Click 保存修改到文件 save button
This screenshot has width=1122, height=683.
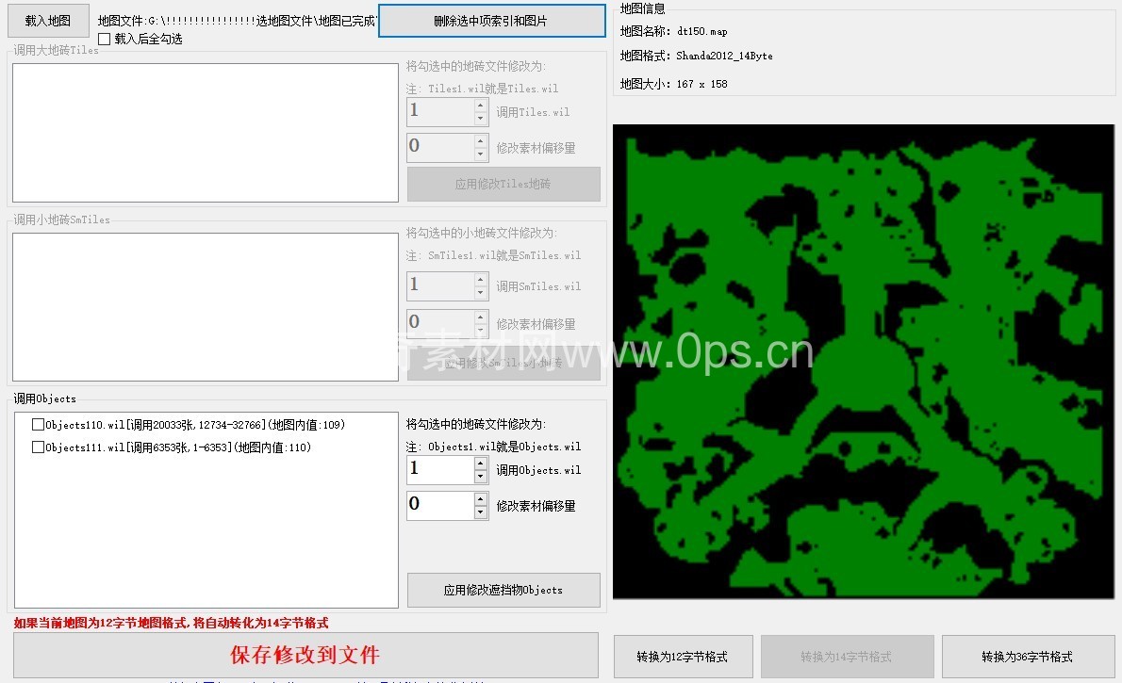pyautogui.click(x=305, y=655)
